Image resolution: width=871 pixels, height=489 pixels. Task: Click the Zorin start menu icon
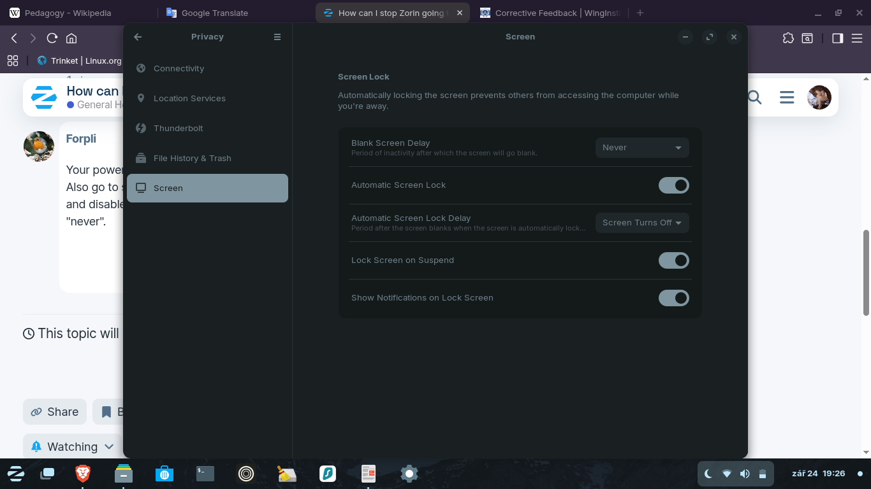click(x=15, y=473)
